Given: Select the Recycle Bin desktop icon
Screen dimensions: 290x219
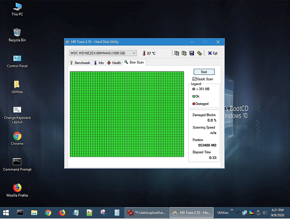Looking at the screenshot, I should tap(17, 35).
